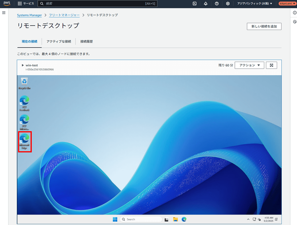Expand the win-test session details triangle

tap(23, 65)
